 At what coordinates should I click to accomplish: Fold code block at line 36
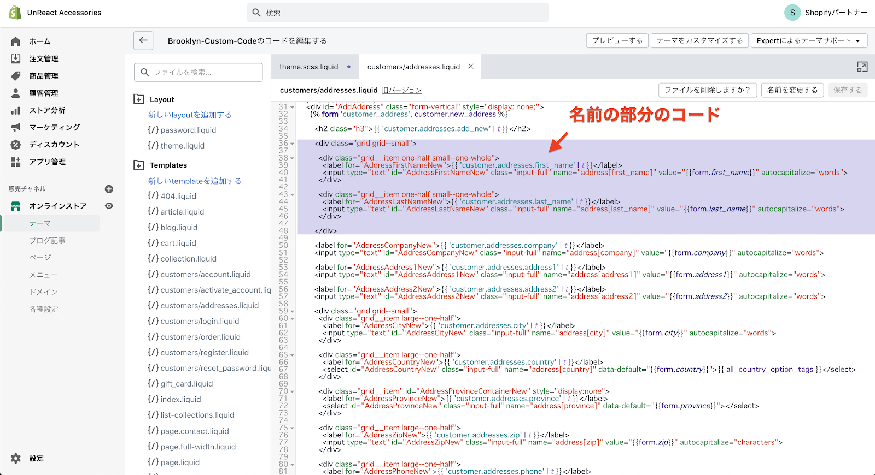[293, 144]
